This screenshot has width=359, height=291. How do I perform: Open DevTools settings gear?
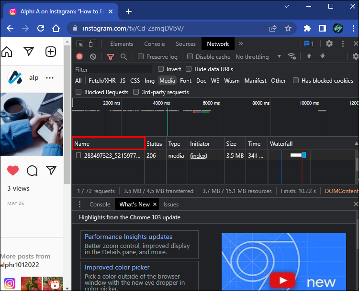tap(329, 43)
